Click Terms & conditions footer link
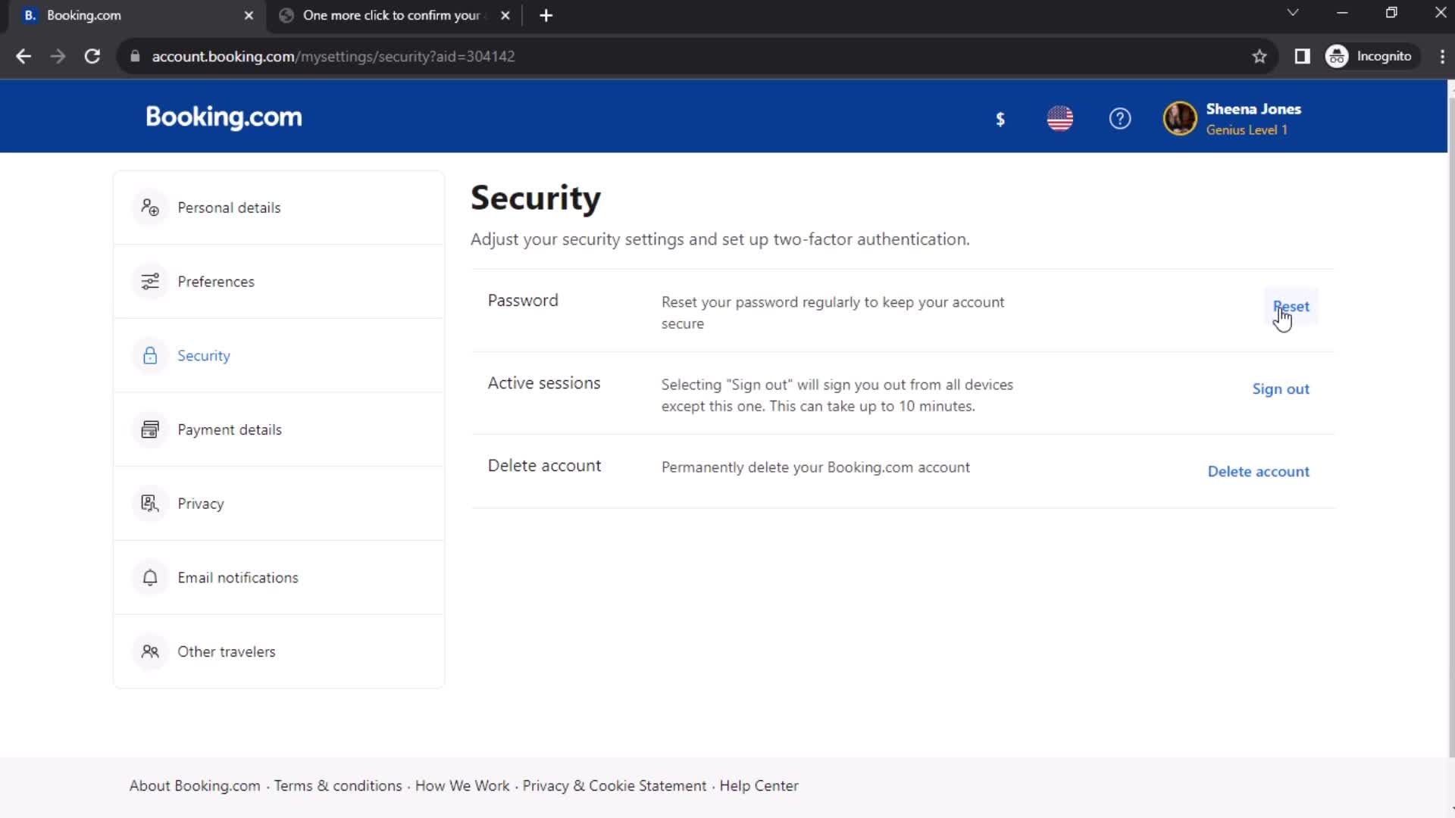Image resolution: width=1455 pixels, height=818 pixels. click(338, 785)
